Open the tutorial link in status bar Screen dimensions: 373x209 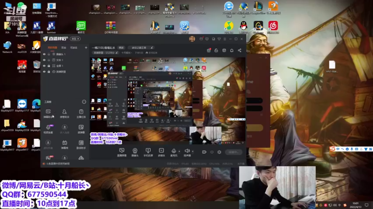coord(58,163)
